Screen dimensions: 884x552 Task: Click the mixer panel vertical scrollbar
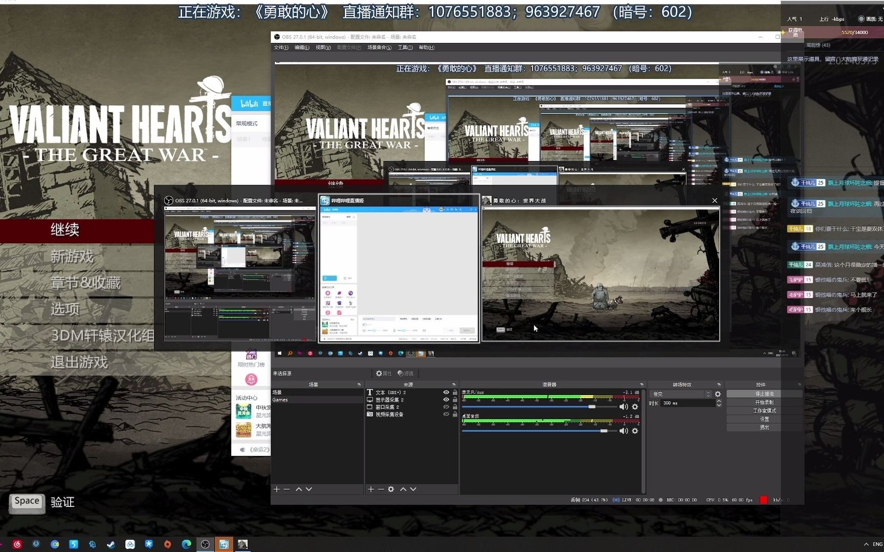point(643,441)
